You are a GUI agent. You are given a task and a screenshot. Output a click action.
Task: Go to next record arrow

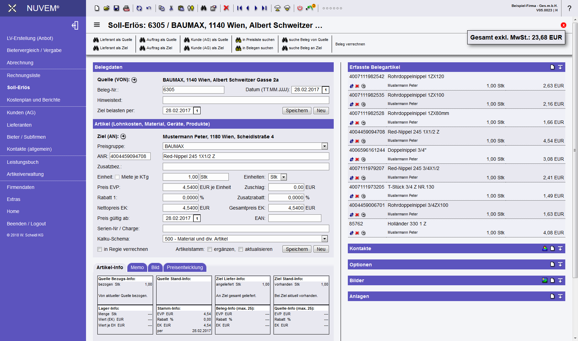tap(256, 8)
